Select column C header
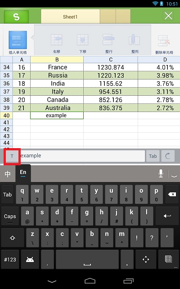Viewport: 180px width, 289px height. click(111, 60)
